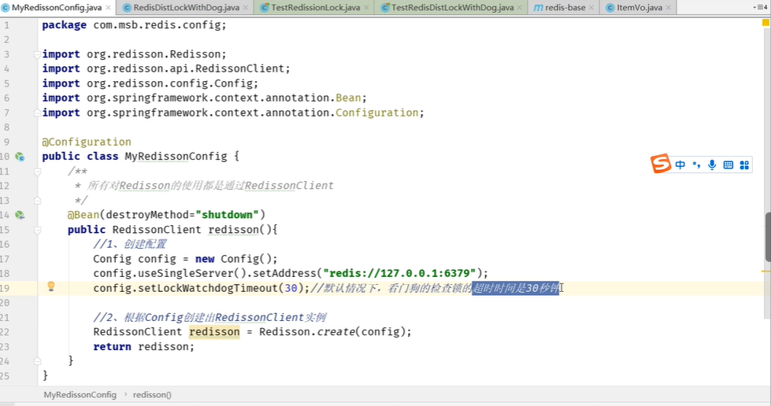Click the yellow inspection status indicator
This screenshot has width=771, height=406.
click(765, 22)
